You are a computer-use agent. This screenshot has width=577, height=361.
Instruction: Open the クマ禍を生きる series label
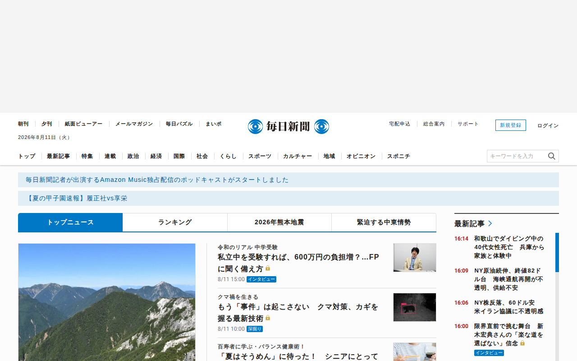238,297
